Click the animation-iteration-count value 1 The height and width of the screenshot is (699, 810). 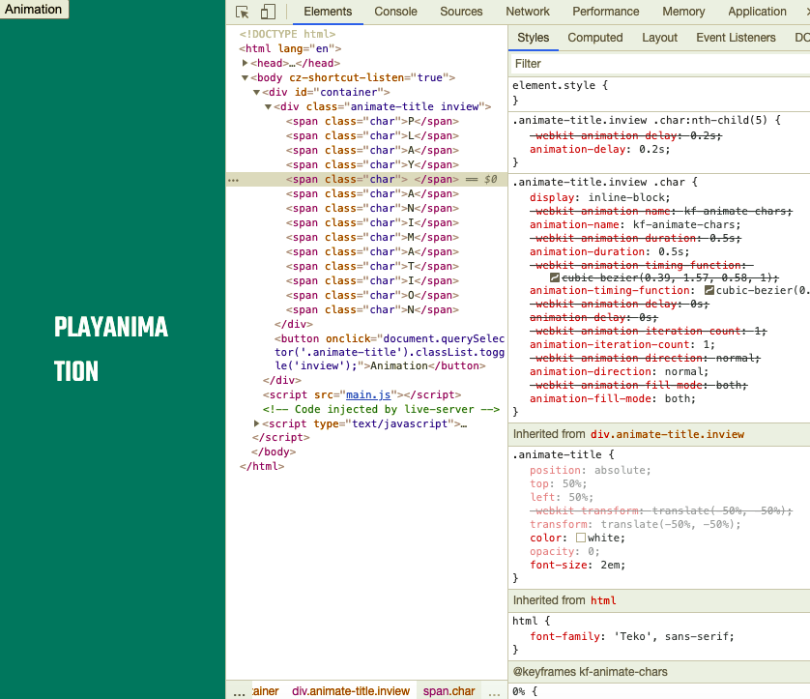click(707, 344)
